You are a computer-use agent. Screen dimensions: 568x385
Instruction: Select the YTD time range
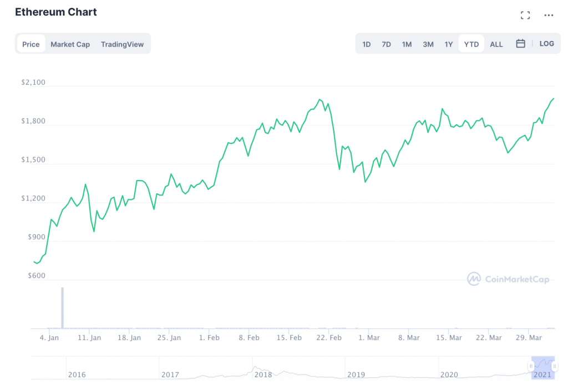click(471, 44)
